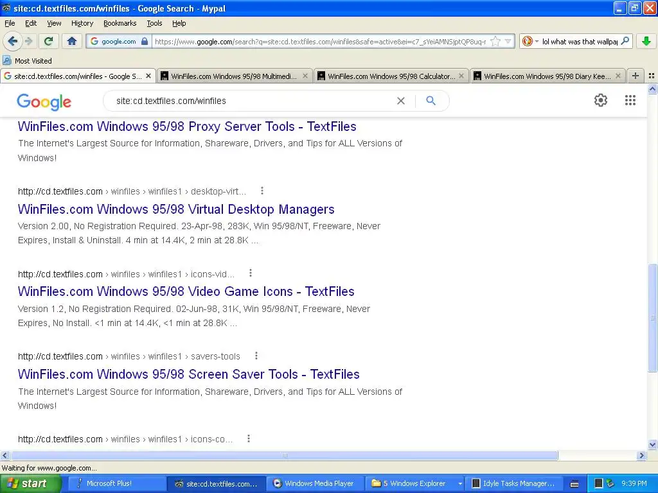The image size is (658, 493).
Task: Open Google quick settings gear
Action: (x=601, y=100)
